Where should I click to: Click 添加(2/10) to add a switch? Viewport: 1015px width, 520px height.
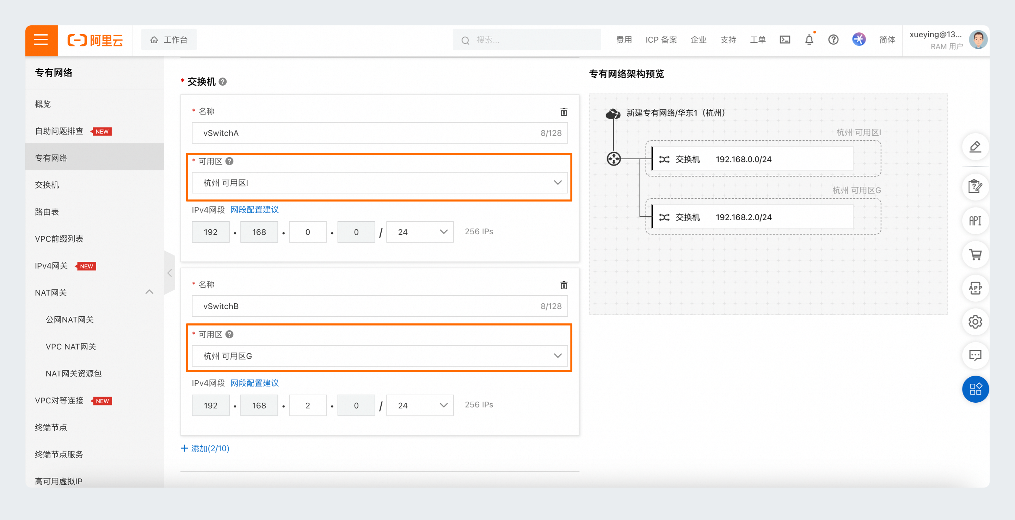tap(205, 448)
